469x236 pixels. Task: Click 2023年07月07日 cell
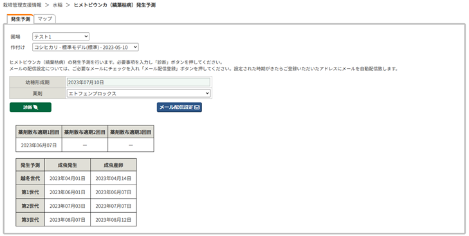click(x=113, y=206)
